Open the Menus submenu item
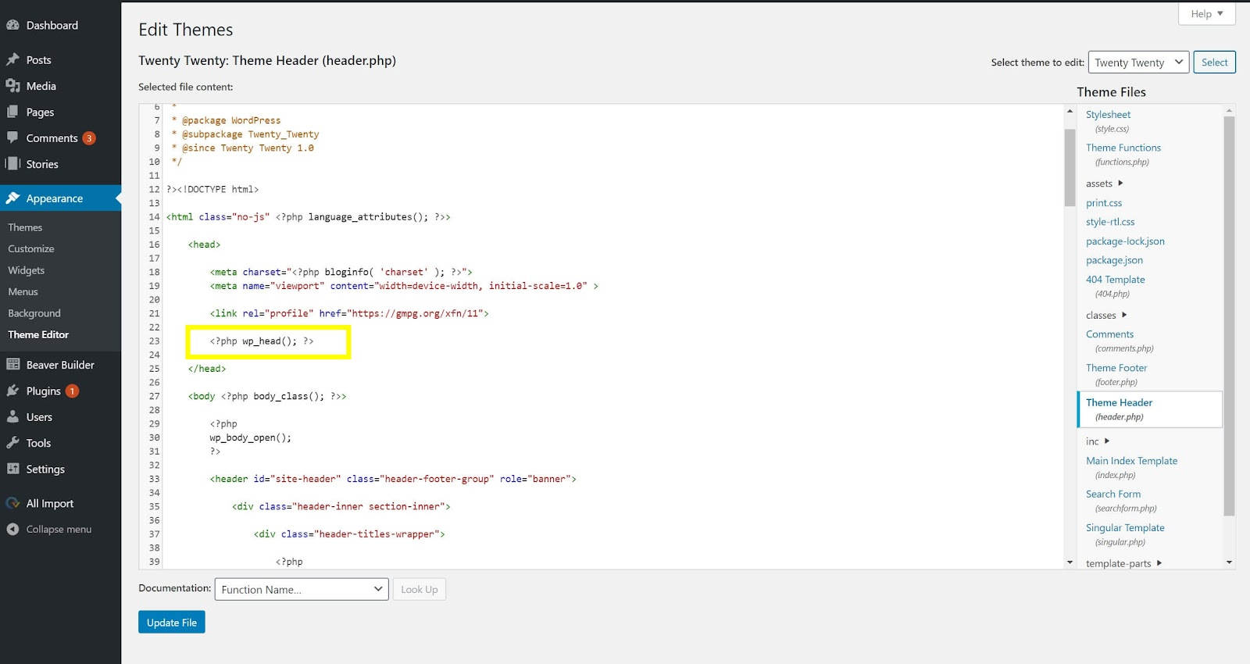Viewport: 1250px width, 664px height. pos(23,291)
